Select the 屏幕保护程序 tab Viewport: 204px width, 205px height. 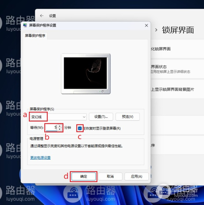click(35, 36)
